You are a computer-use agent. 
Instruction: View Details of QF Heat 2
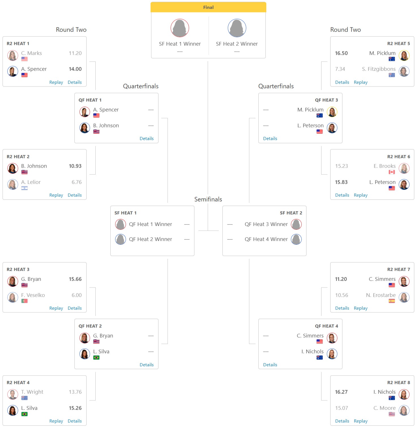point(147,365)
